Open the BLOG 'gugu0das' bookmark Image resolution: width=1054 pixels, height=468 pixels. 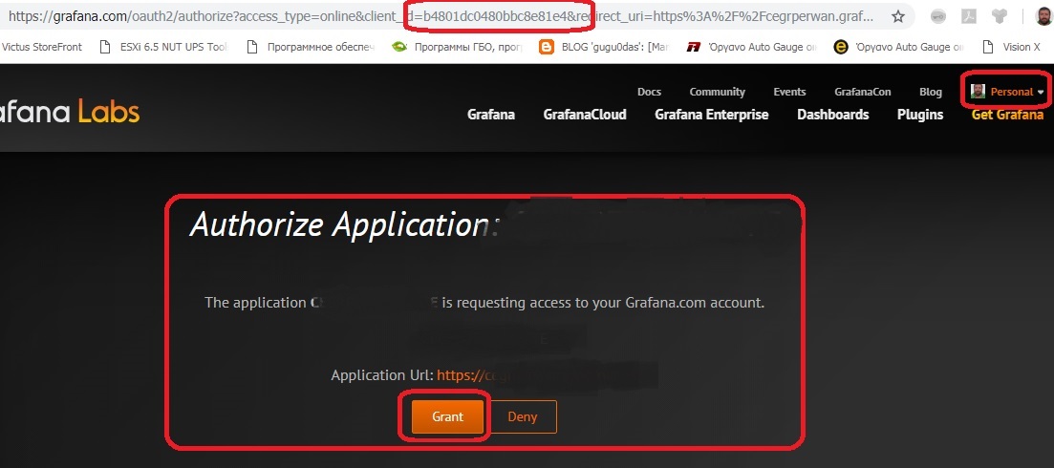tap(603, 47)
